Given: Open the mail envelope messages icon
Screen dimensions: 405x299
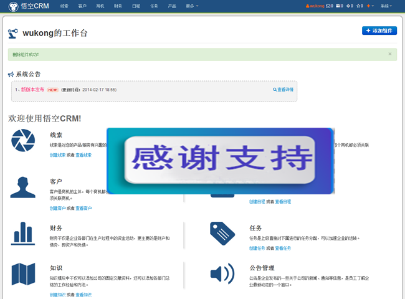Looking at the screenshot, I should pyautogui.click(x=330, y=6).
